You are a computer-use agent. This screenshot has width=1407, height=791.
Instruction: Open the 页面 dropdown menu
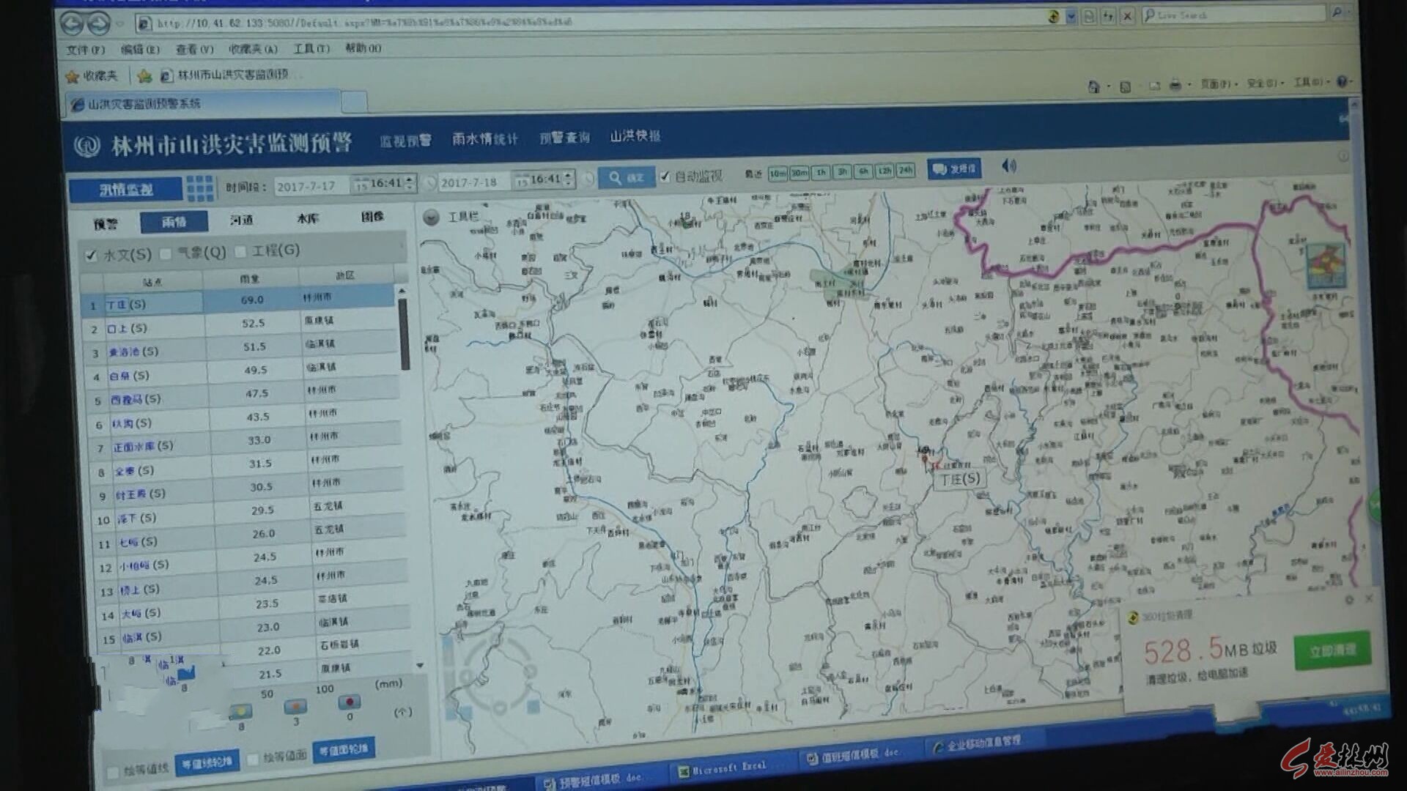tap(1218, 84)
